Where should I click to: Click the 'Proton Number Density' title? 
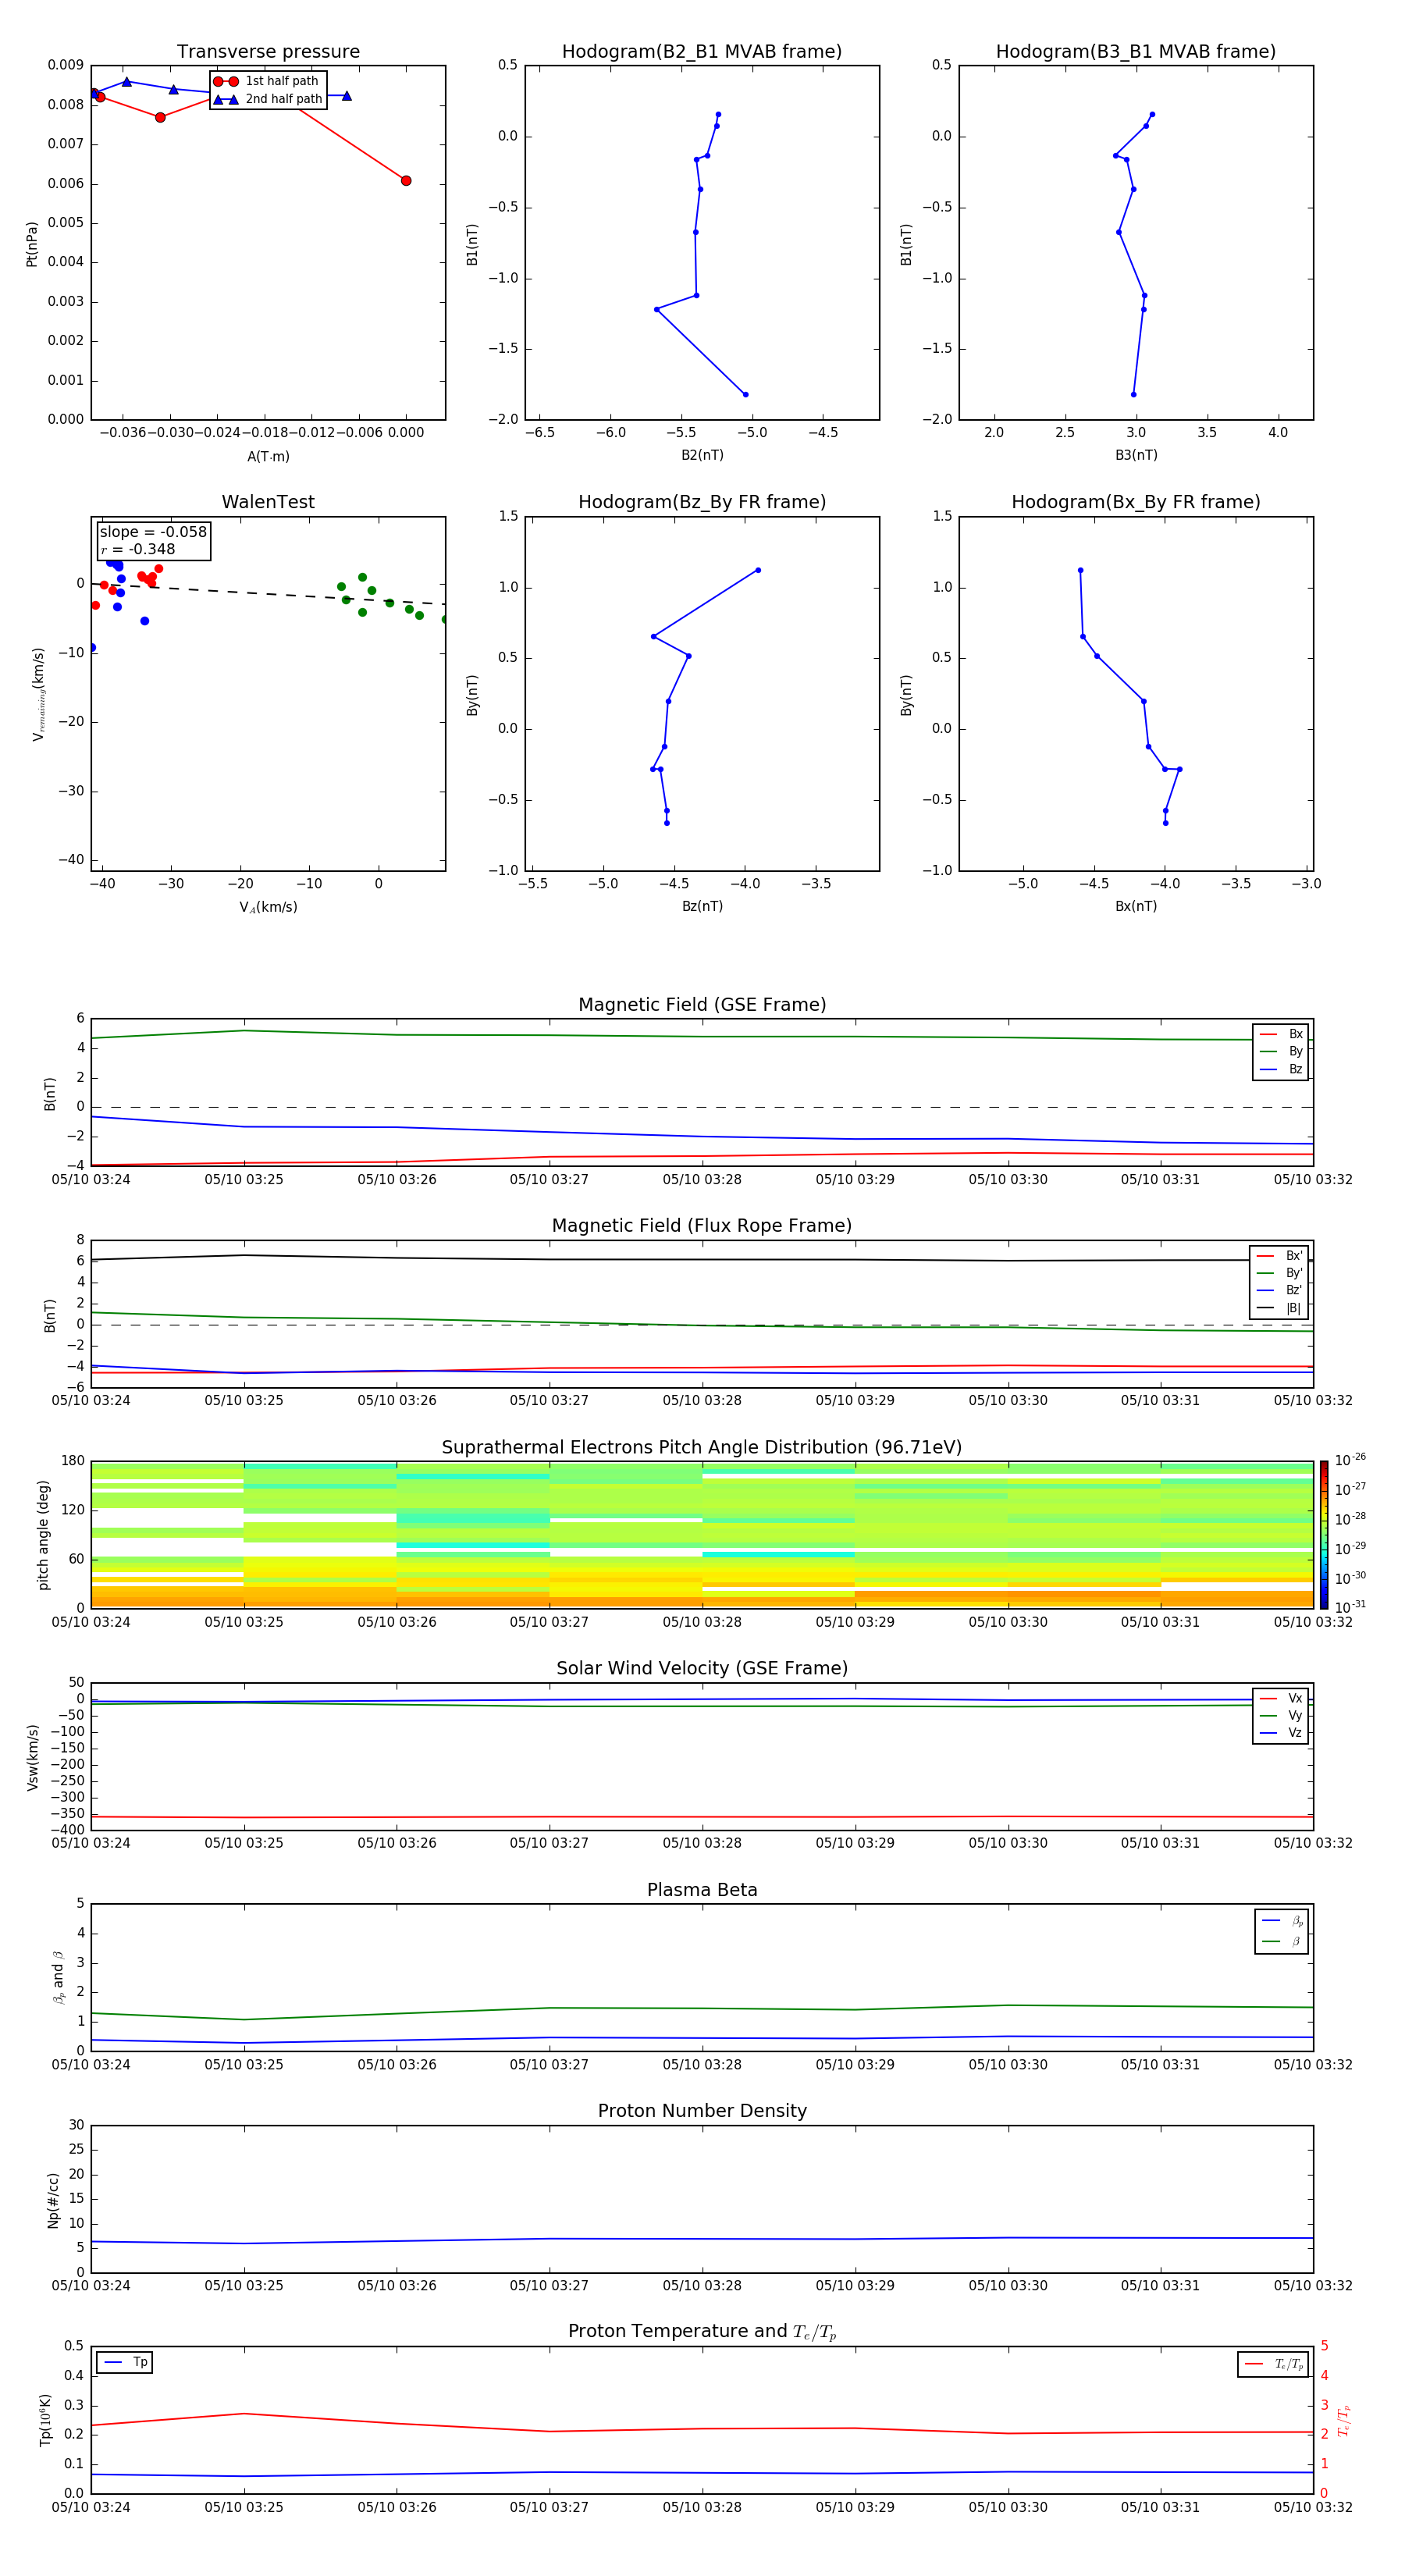(702, 2111)
